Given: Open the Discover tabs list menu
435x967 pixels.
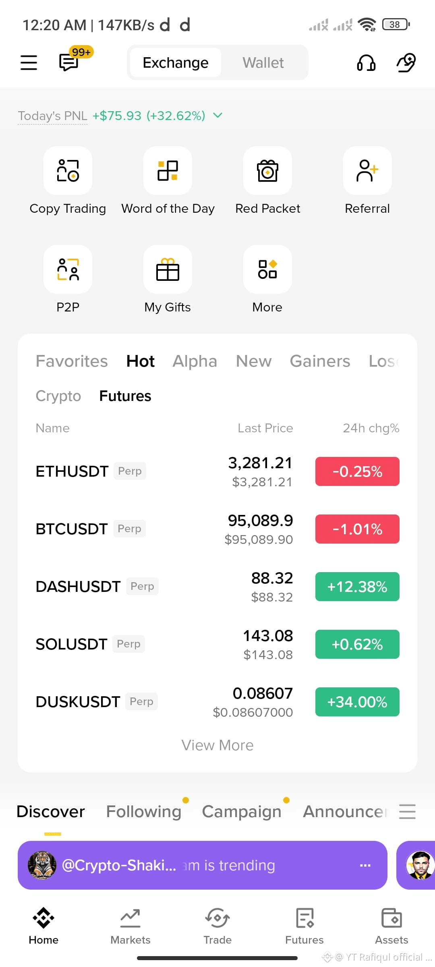Looking at the screenshot, I should pyautogui.click(x=407, y=811).
